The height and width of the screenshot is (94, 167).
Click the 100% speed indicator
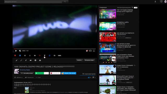coord(59,56)
